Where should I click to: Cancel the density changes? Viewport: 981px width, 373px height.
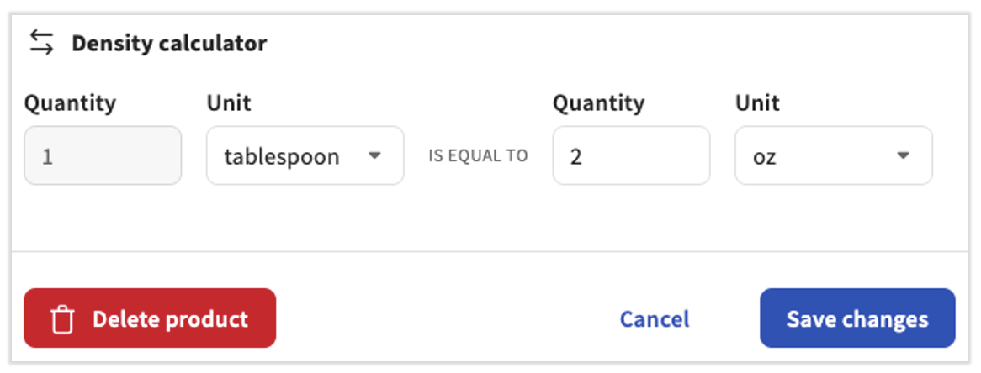(654, 319)
